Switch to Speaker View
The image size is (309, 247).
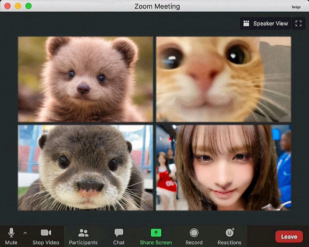(265, 23)
